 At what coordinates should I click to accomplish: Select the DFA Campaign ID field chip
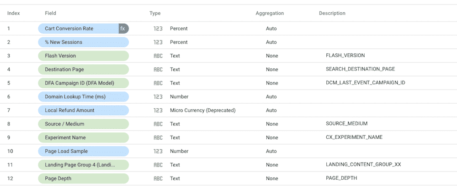click(83, 83)
